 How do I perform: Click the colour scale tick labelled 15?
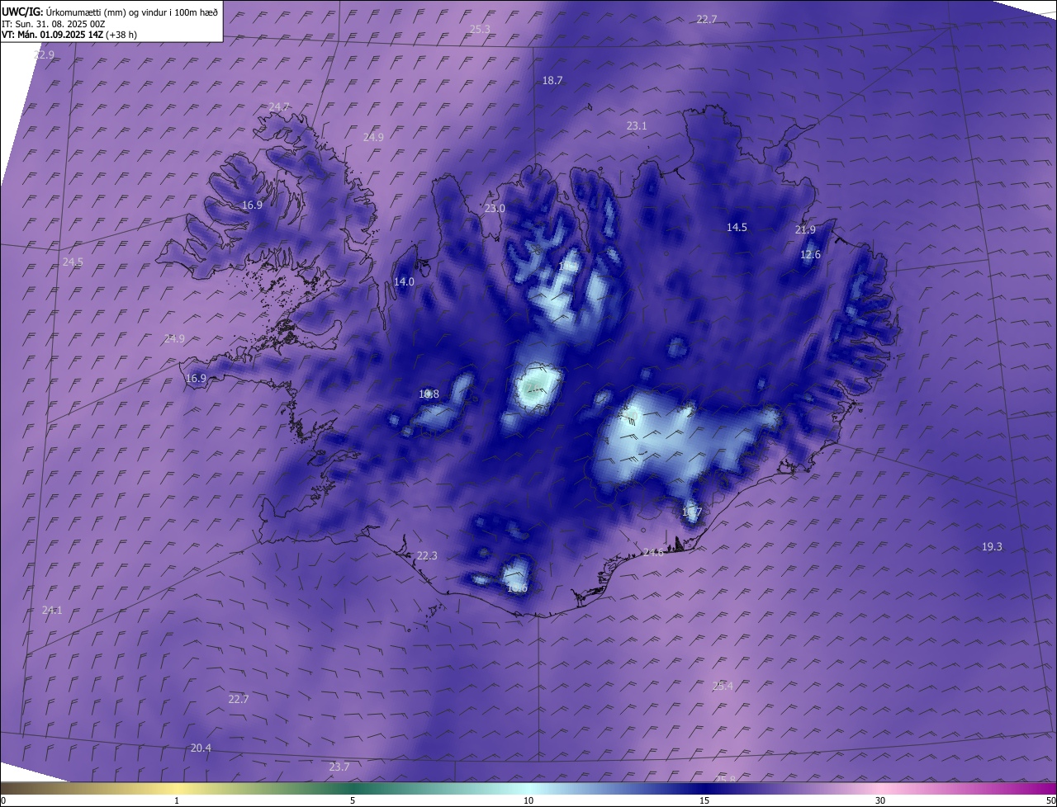704,800
